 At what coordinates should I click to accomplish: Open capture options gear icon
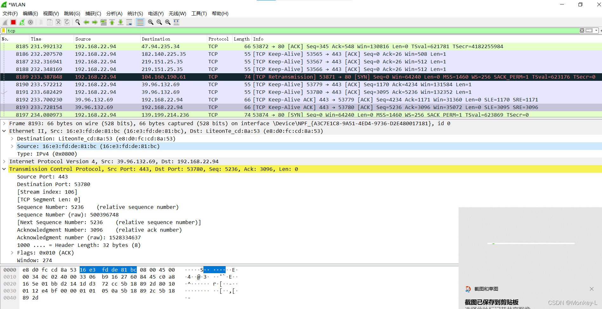(x=30, y=22)
